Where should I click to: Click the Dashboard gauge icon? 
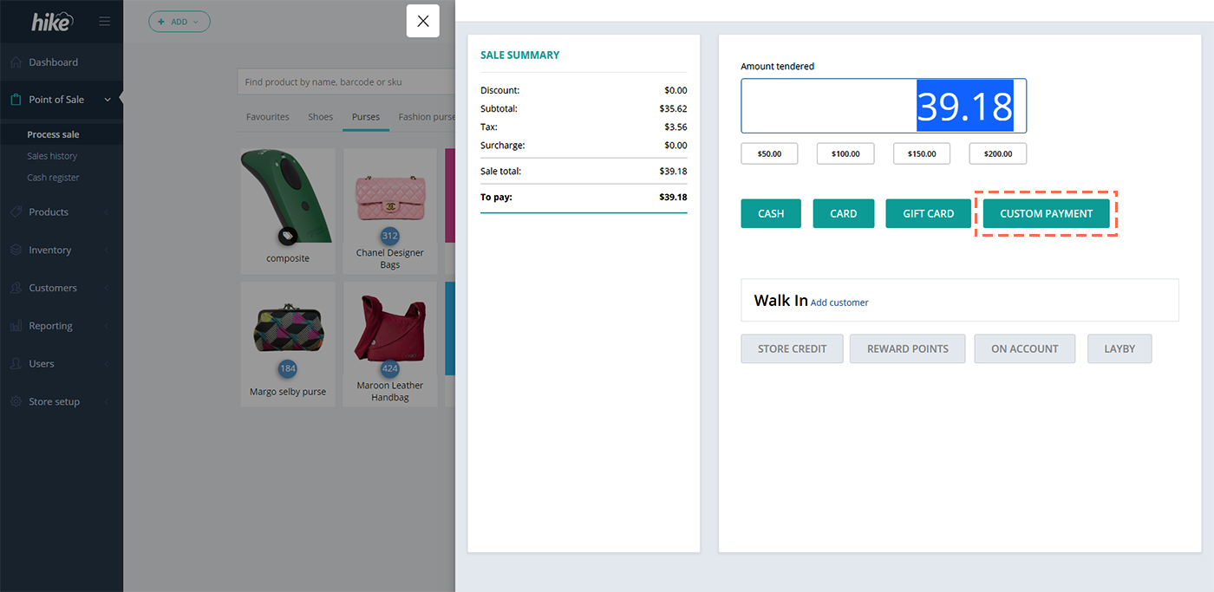16,62
